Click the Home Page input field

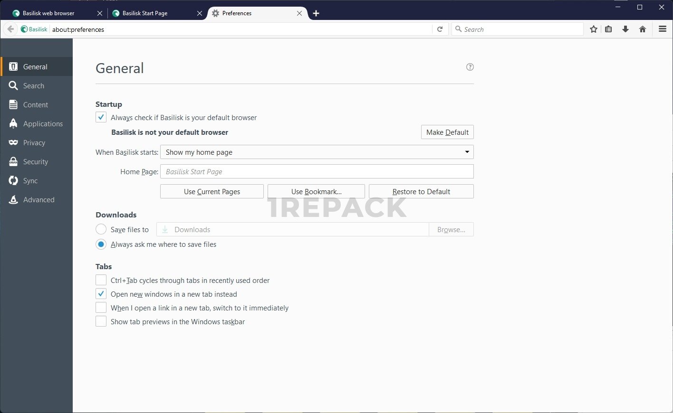tap(317, 171)
